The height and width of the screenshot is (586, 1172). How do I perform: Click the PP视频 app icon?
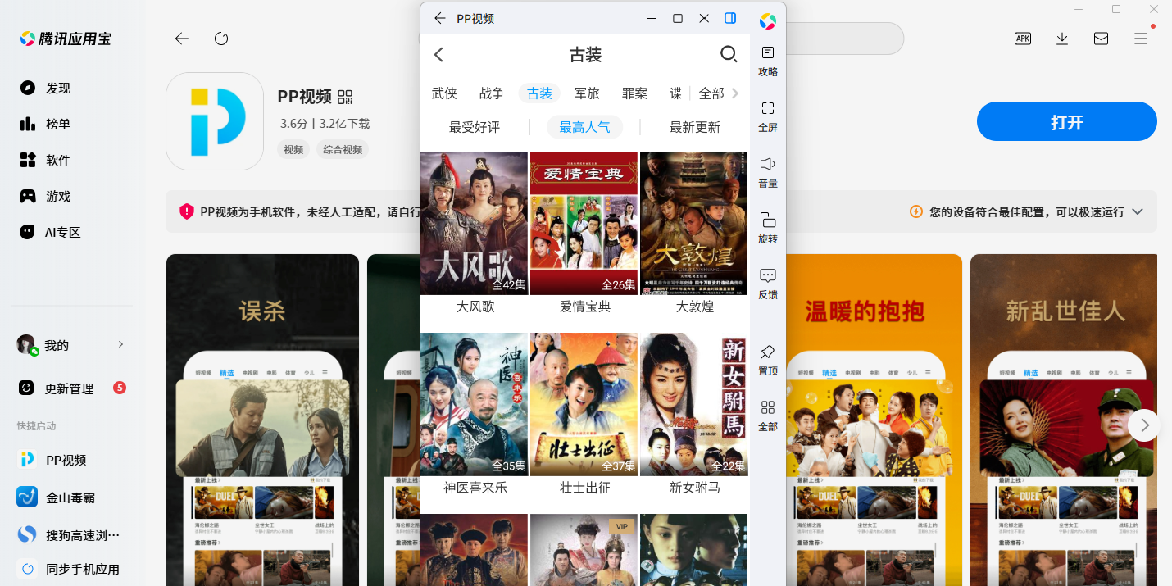tap(215, 121)
